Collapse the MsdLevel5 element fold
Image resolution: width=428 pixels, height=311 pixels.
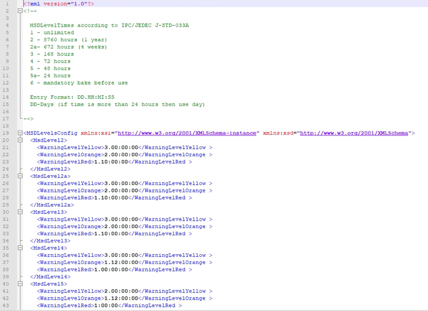pos(20,284)
